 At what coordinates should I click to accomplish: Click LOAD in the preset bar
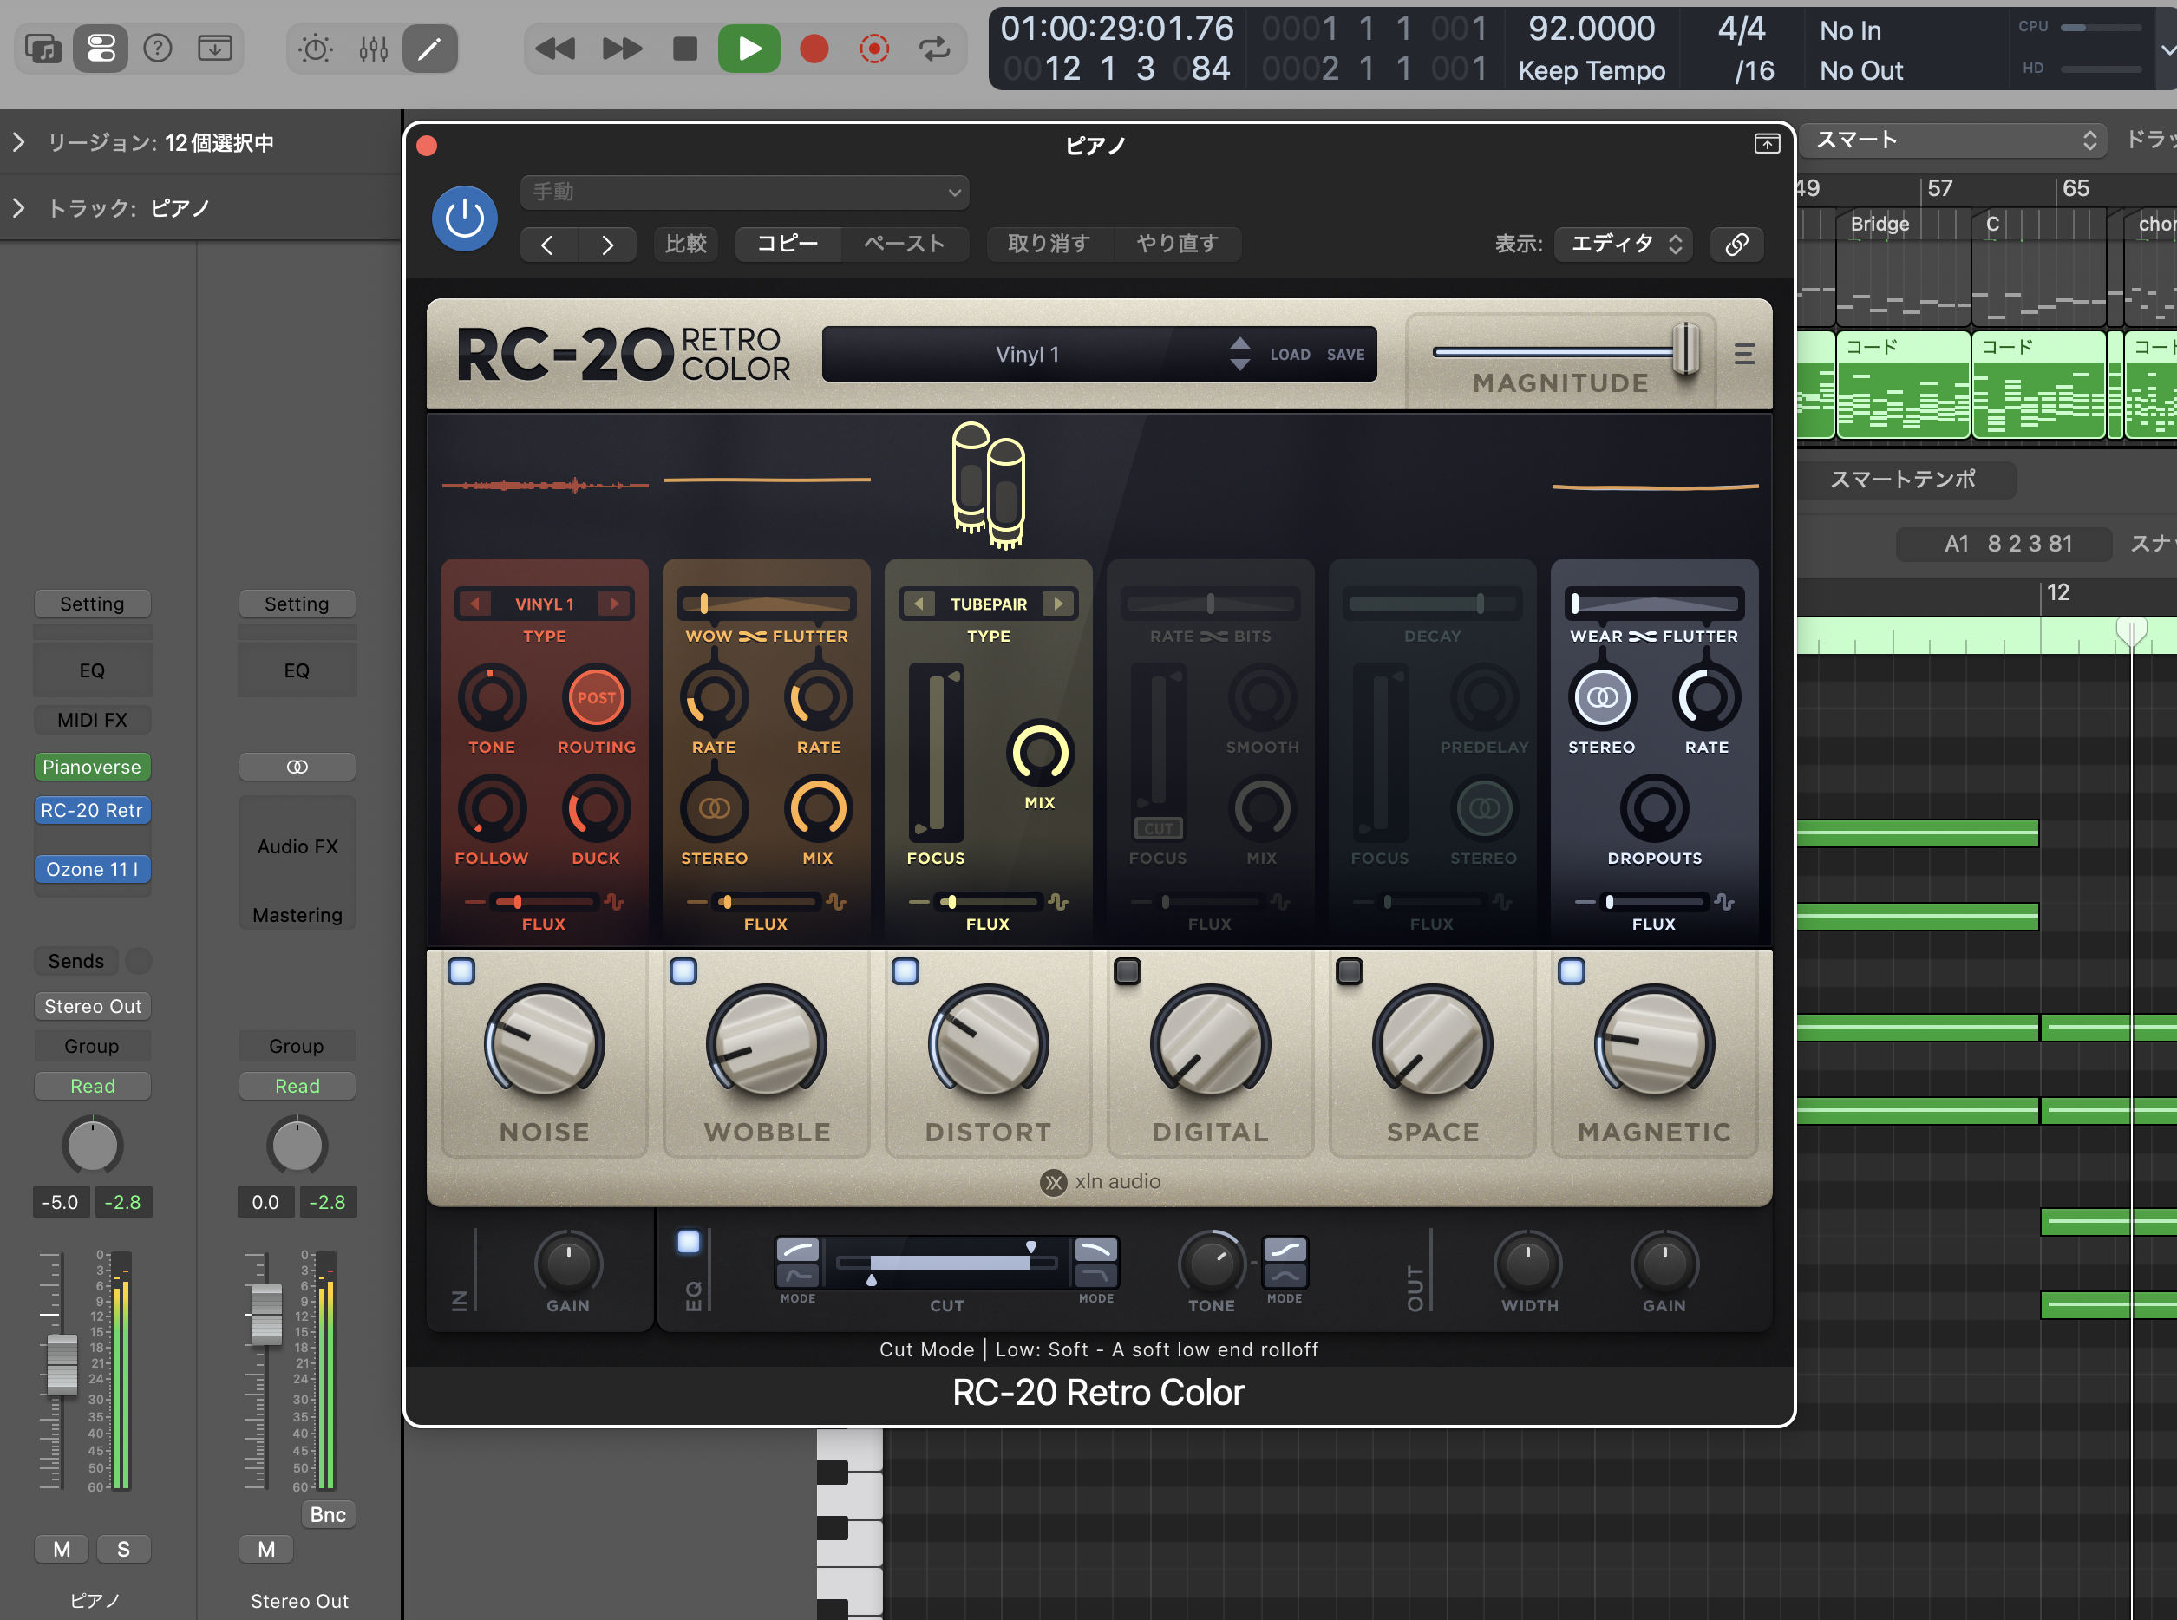point(1290,355)
